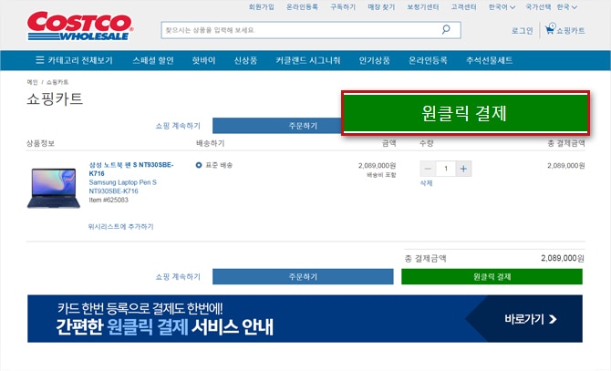Click 주문하기 beside the small green 원클릭 결제
The width and height of the screenshot is (611, 371).
tap(303, 277)
